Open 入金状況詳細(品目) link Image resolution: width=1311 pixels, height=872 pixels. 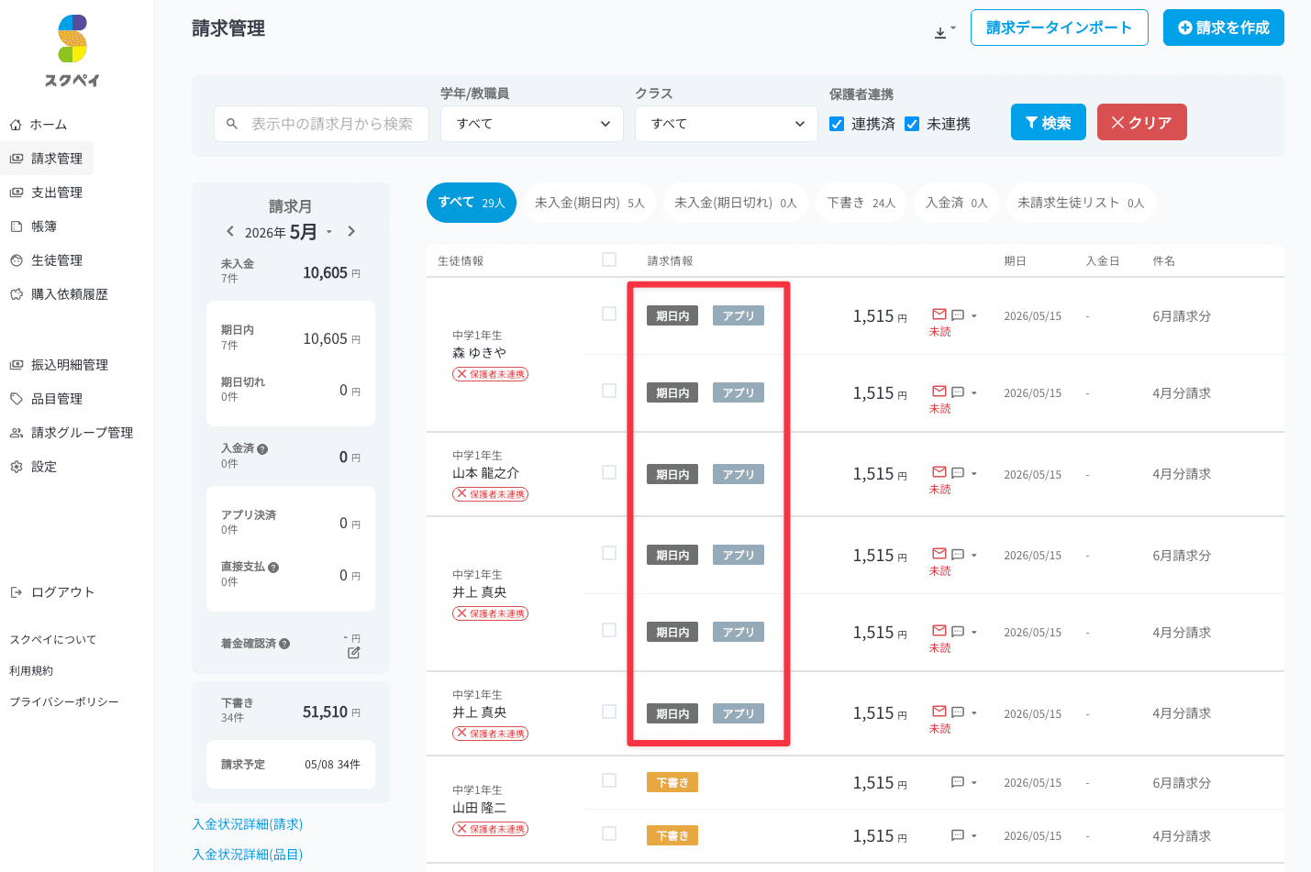click(x=247, y=855)
